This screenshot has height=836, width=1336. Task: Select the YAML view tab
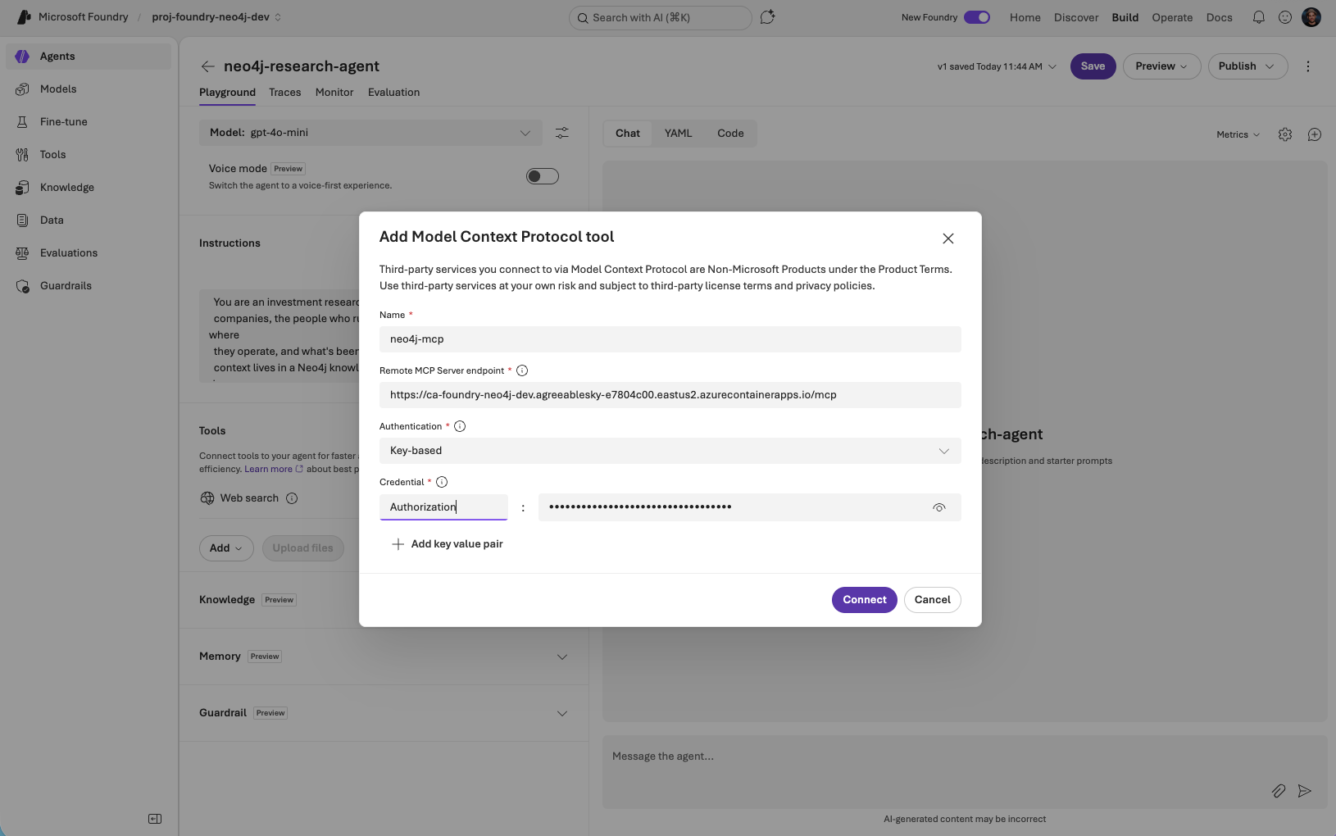pyautogui.click(x=678, y=134)
